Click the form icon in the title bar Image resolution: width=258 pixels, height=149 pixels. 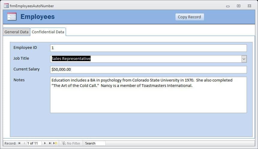pyautogui.click(x=6, y=6)
